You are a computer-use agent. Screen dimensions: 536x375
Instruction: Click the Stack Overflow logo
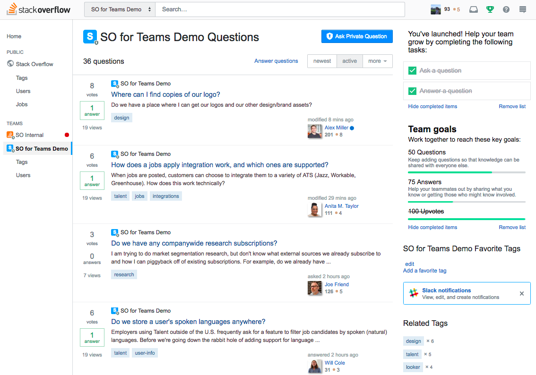pyautogui.click(x=39, y=9)
